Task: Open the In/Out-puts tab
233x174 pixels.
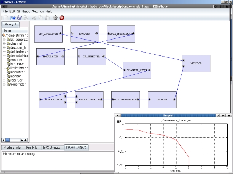Action: pos(52,148)
